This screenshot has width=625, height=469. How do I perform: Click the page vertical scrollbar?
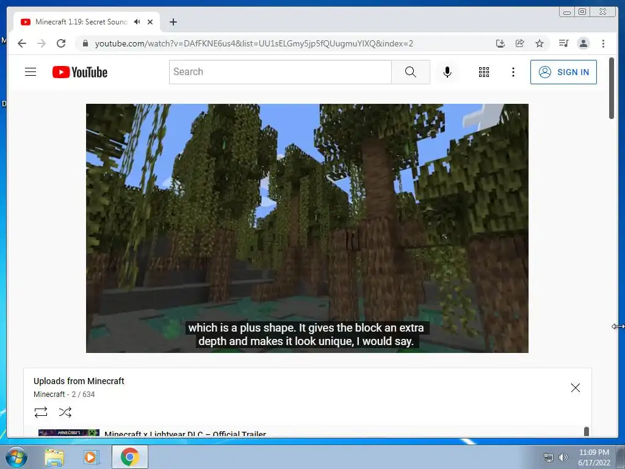[x=612, y=88]
